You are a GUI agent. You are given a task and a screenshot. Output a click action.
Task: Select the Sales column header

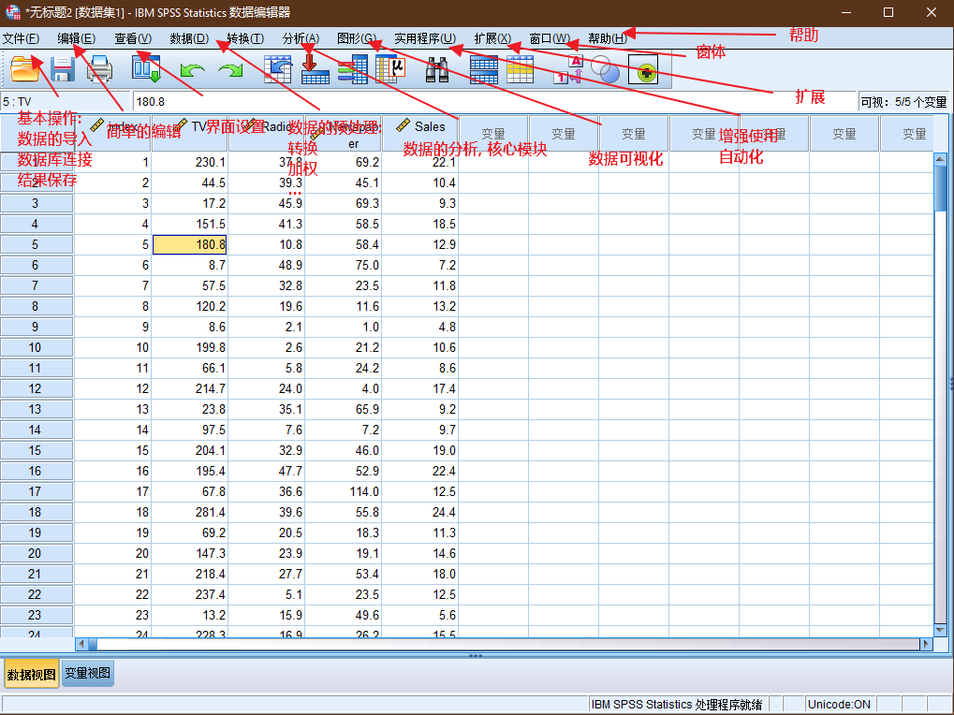coord(419,133)
